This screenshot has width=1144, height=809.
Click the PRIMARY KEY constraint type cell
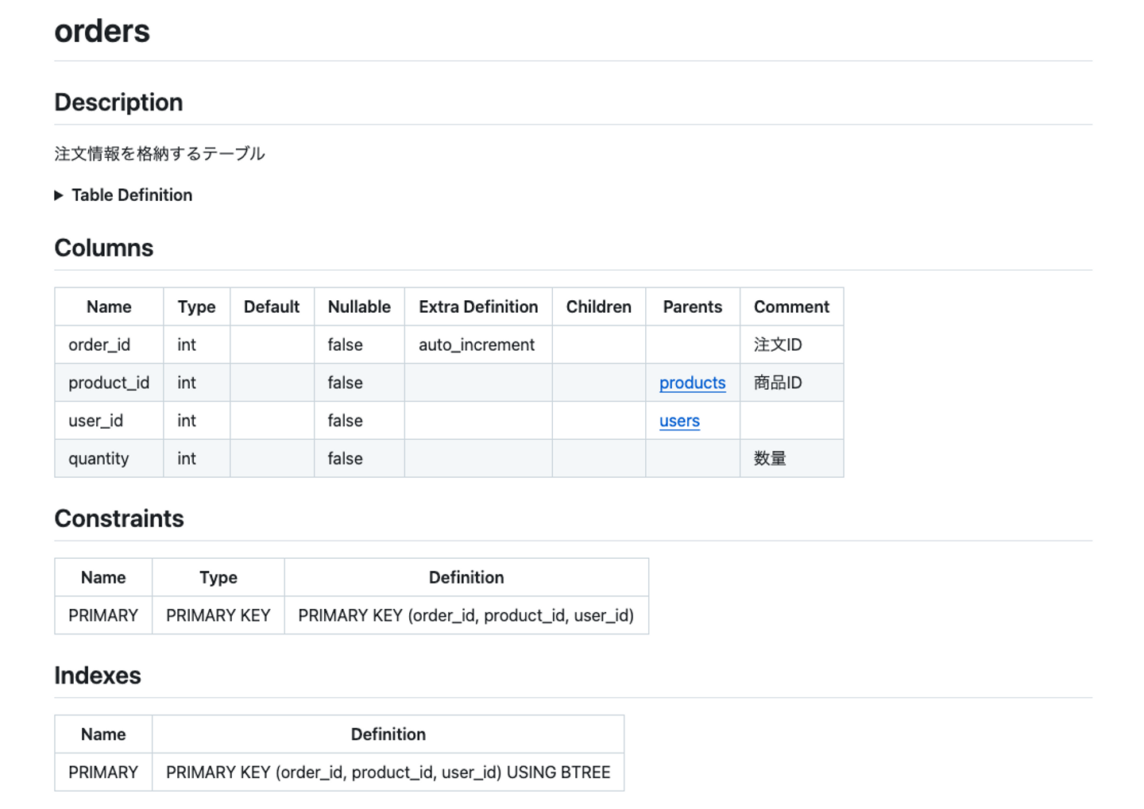coord(218,615)
